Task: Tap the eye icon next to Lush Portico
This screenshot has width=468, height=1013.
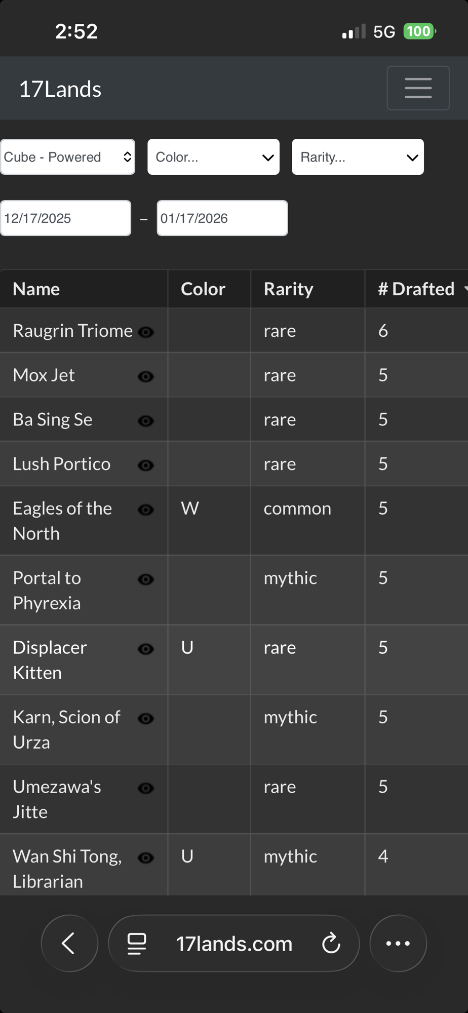Action: point(146,465)
